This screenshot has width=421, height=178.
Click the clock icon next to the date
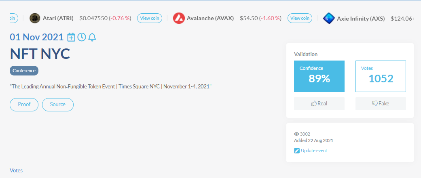pos(82,37)
